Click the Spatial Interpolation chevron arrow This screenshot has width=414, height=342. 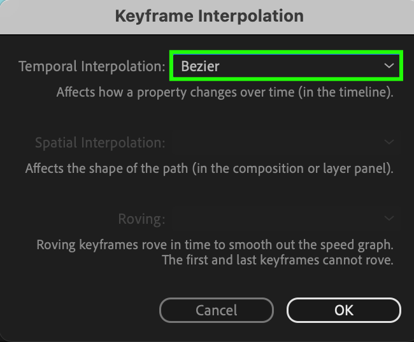click(389, 142)
